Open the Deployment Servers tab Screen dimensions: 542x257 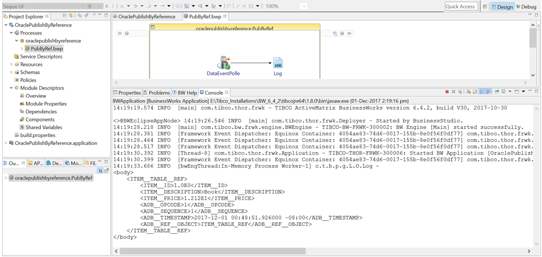coord(54,163)
